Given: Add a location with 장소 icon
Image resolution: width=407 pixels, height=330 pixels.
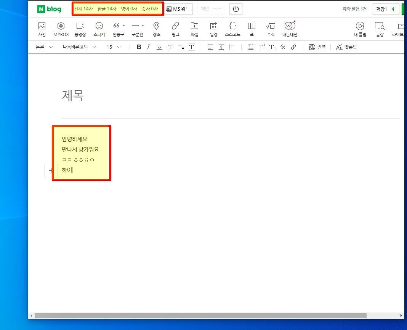Looking at the screenshot, I should (x=156, y=29).
